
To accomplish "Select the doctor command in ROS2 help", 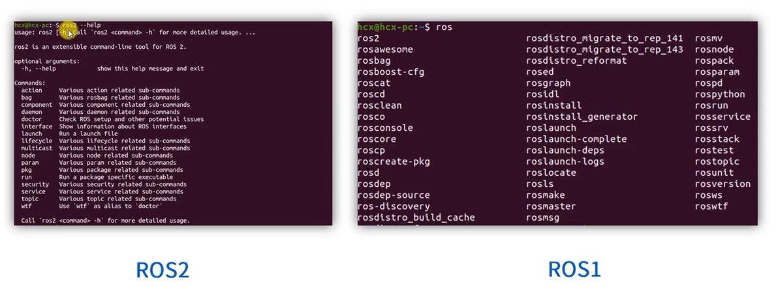I will (x=31, y=119).
